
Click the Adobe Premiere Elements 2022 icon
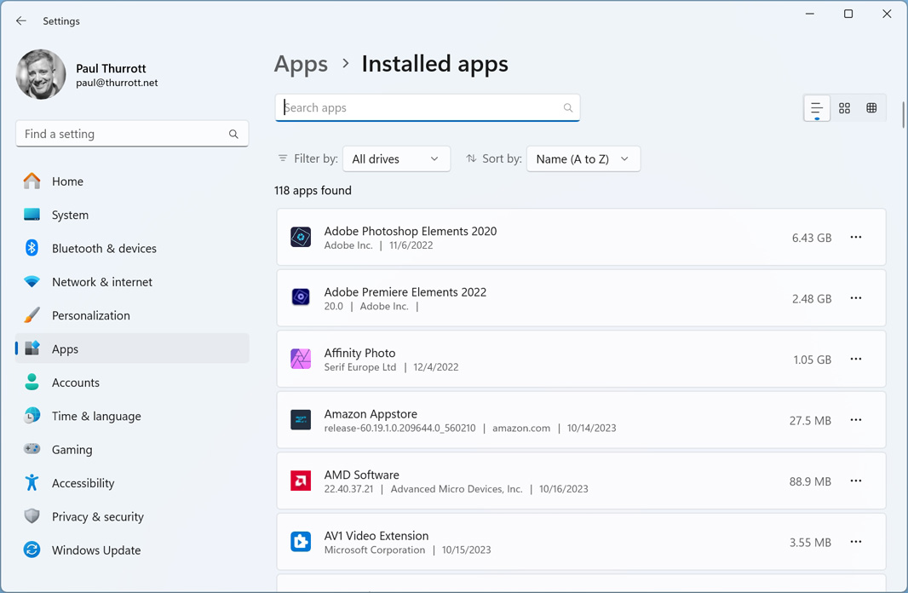(301, 297)
